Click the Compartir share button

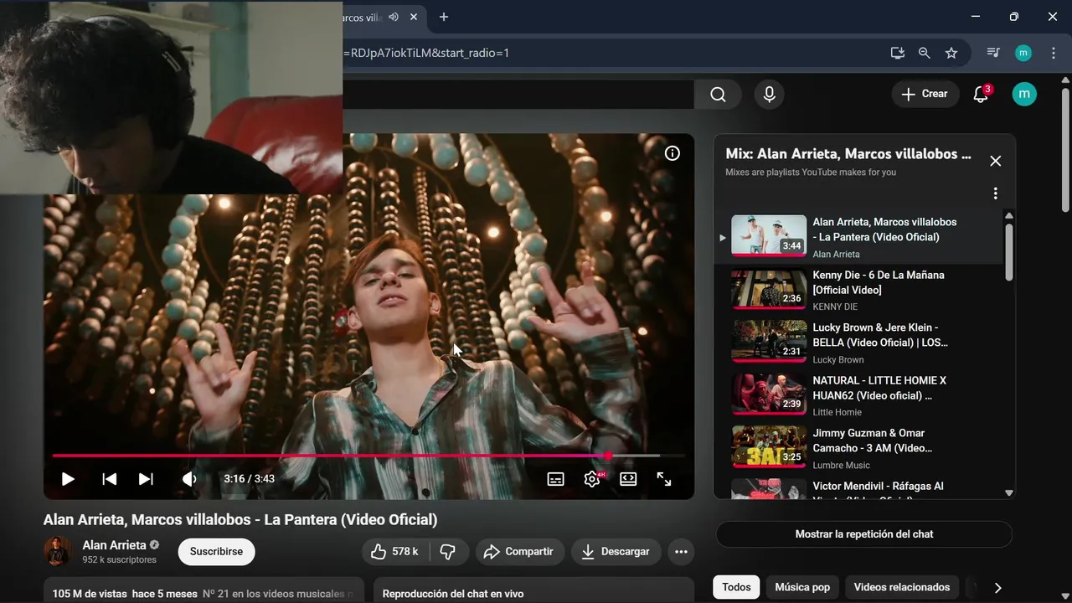click(519, 552)
